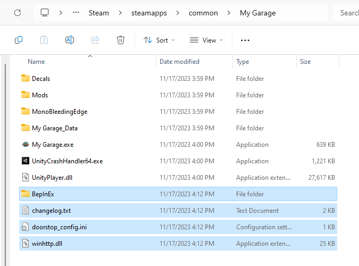Click My Garage breadcrumb segment
Viewport: 359px width, 266px height.
pyautogui.click(x=257, y=13)
